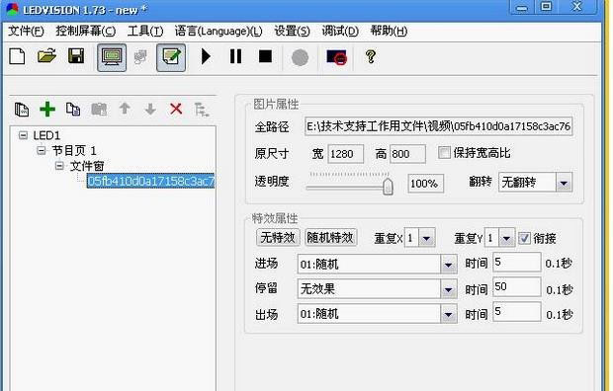This screenshot has width=613, height=391.
Task: Click the tree structure icon in tree toolbar
Action: (202, 110)
